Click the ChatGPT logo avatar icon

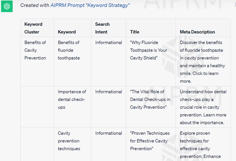coord(7,6)
